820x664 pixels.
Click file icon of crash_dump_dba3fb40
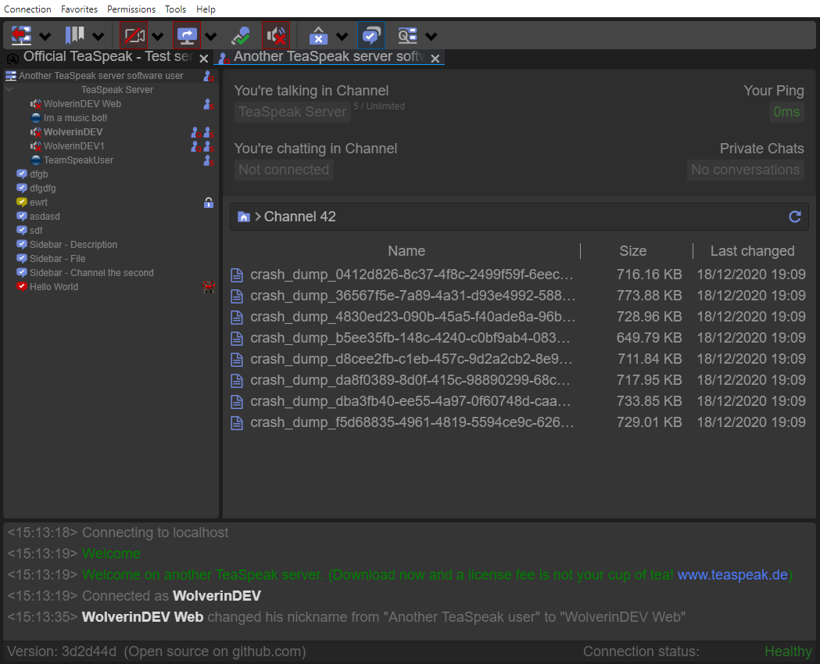click(x=237, y=402)
